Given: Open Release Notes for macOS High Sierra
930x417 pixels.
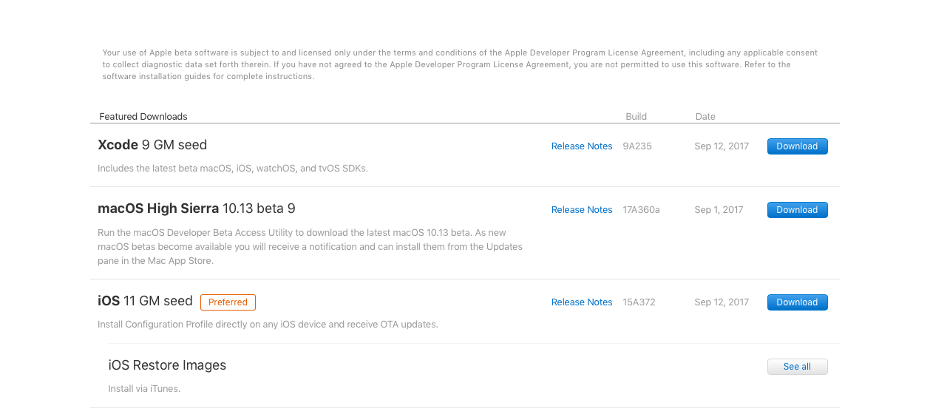Looking at the screenshot, I should pos(582,210).
